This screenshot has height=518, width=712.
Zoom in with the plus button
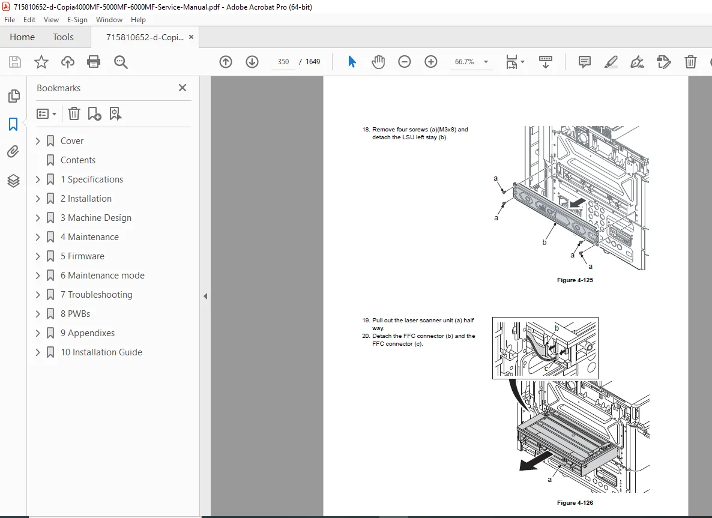pos(430,62)
